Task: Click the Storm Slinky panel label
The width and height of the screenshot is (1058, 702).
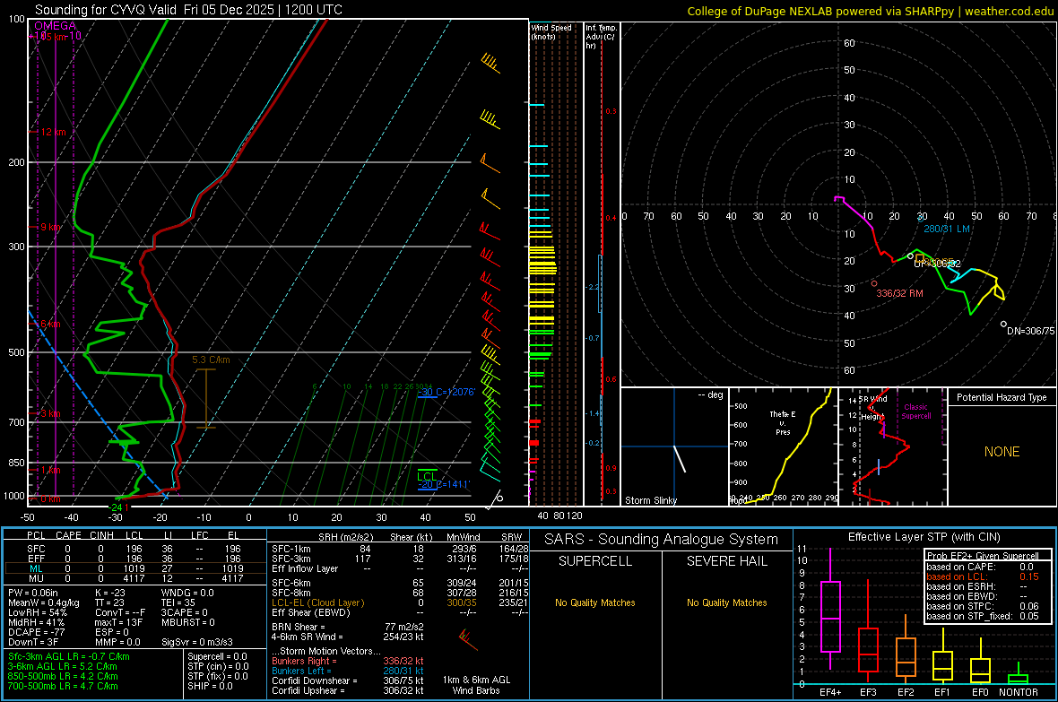Action: click(x=650, y=500)
